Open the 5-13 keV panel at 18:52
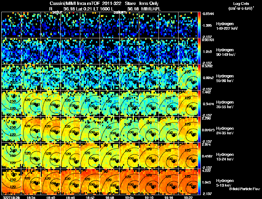 pyautogui.click(x=90, y=182)
